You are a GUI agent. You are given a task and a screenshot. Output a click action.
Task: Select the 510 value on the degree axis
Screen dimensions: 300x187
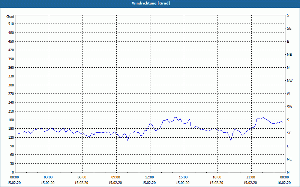click(x=11, y=24)
